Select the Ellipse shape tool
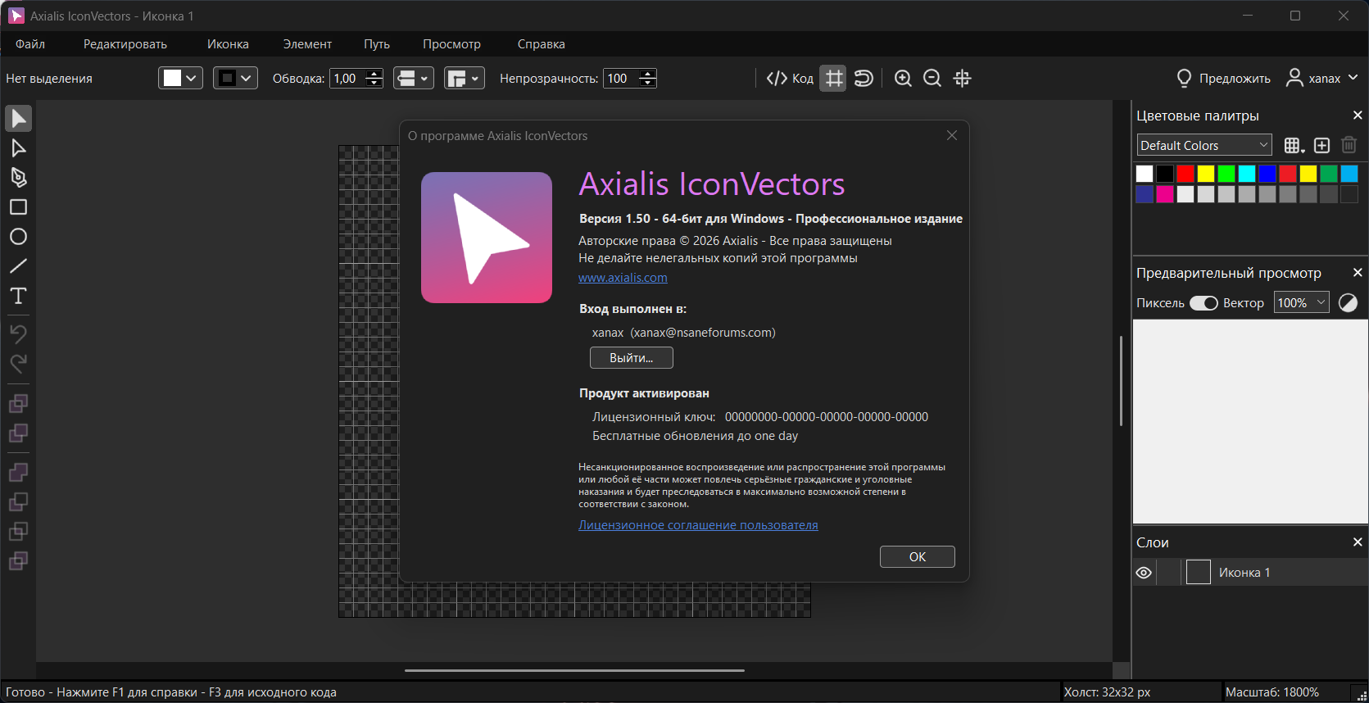This screenshot has height=703, width=1369. (18, 237)
